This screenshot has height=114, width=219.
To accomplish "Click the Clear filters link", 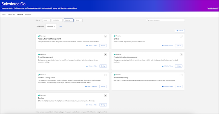I will coord(60,26).
